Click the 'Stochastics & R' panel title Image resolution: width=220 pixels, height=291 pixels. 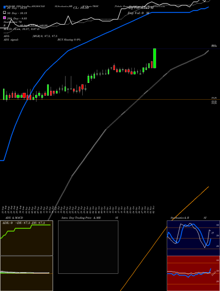(180, 218)
